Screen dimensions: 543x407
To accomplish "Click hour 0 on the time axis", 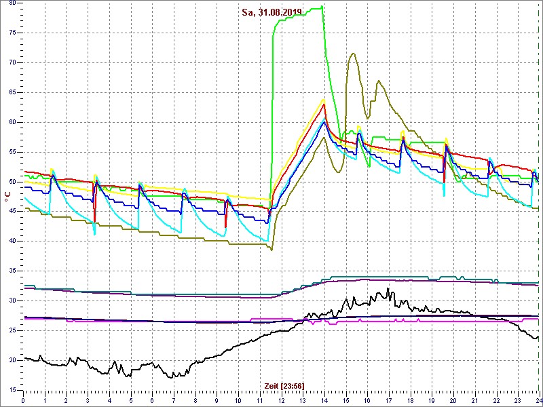I will tap(23, 400).
